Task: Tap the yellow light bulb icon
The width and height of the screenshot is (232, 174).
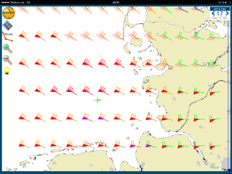Action: pos(7,70)
